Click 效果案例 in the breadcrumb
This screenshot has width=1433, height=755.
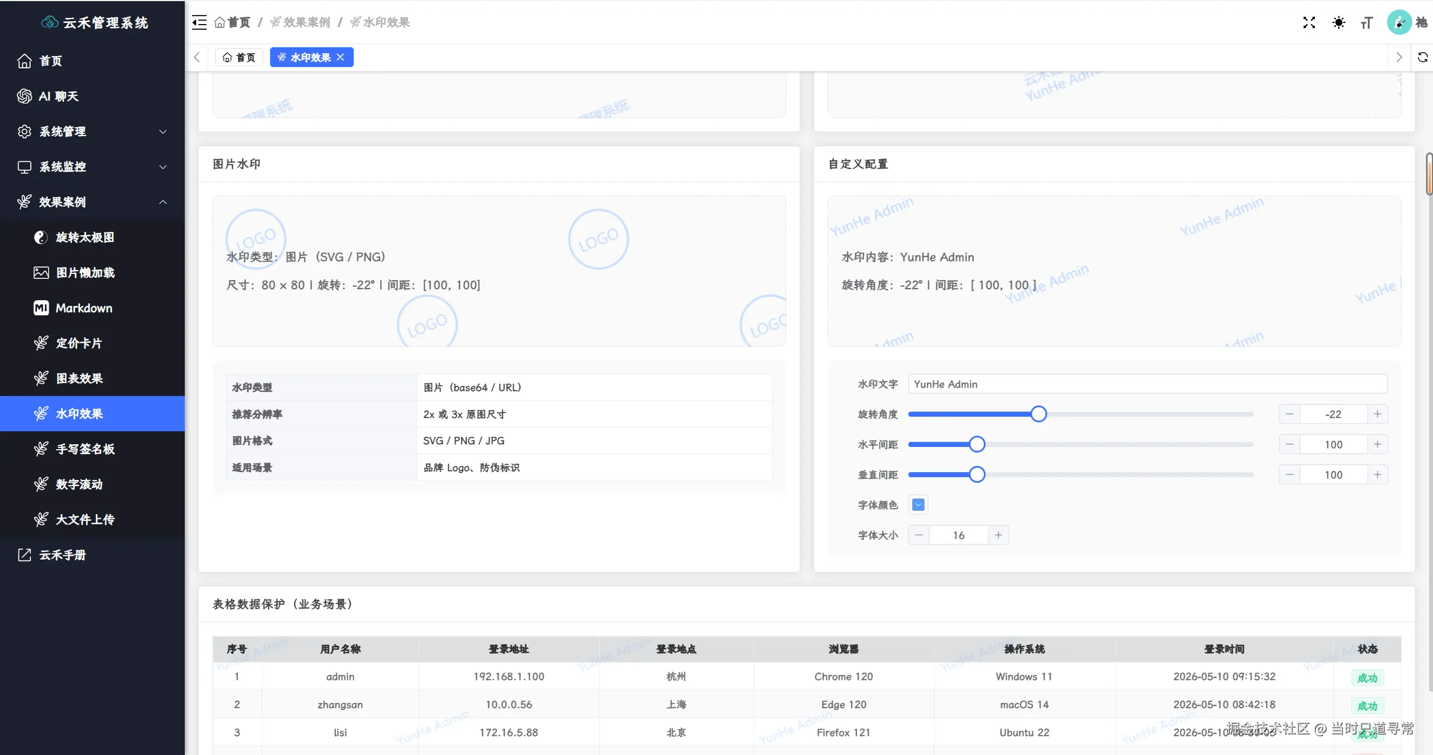pos(300,22)
